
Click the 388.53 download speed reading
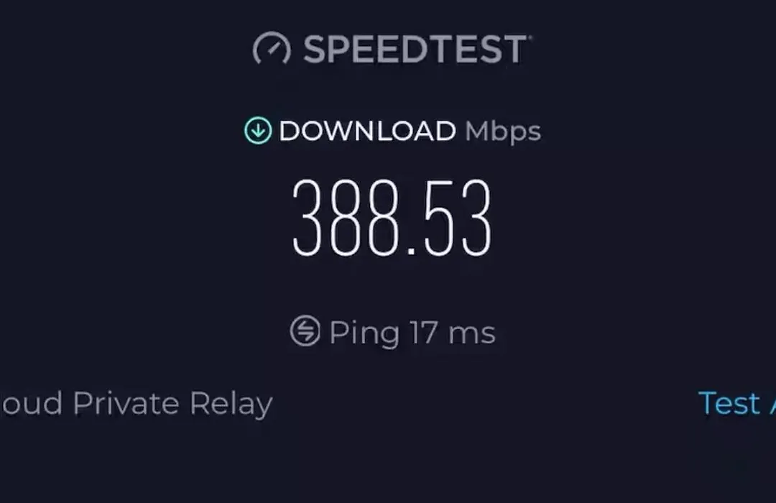[x=392, y=218]
